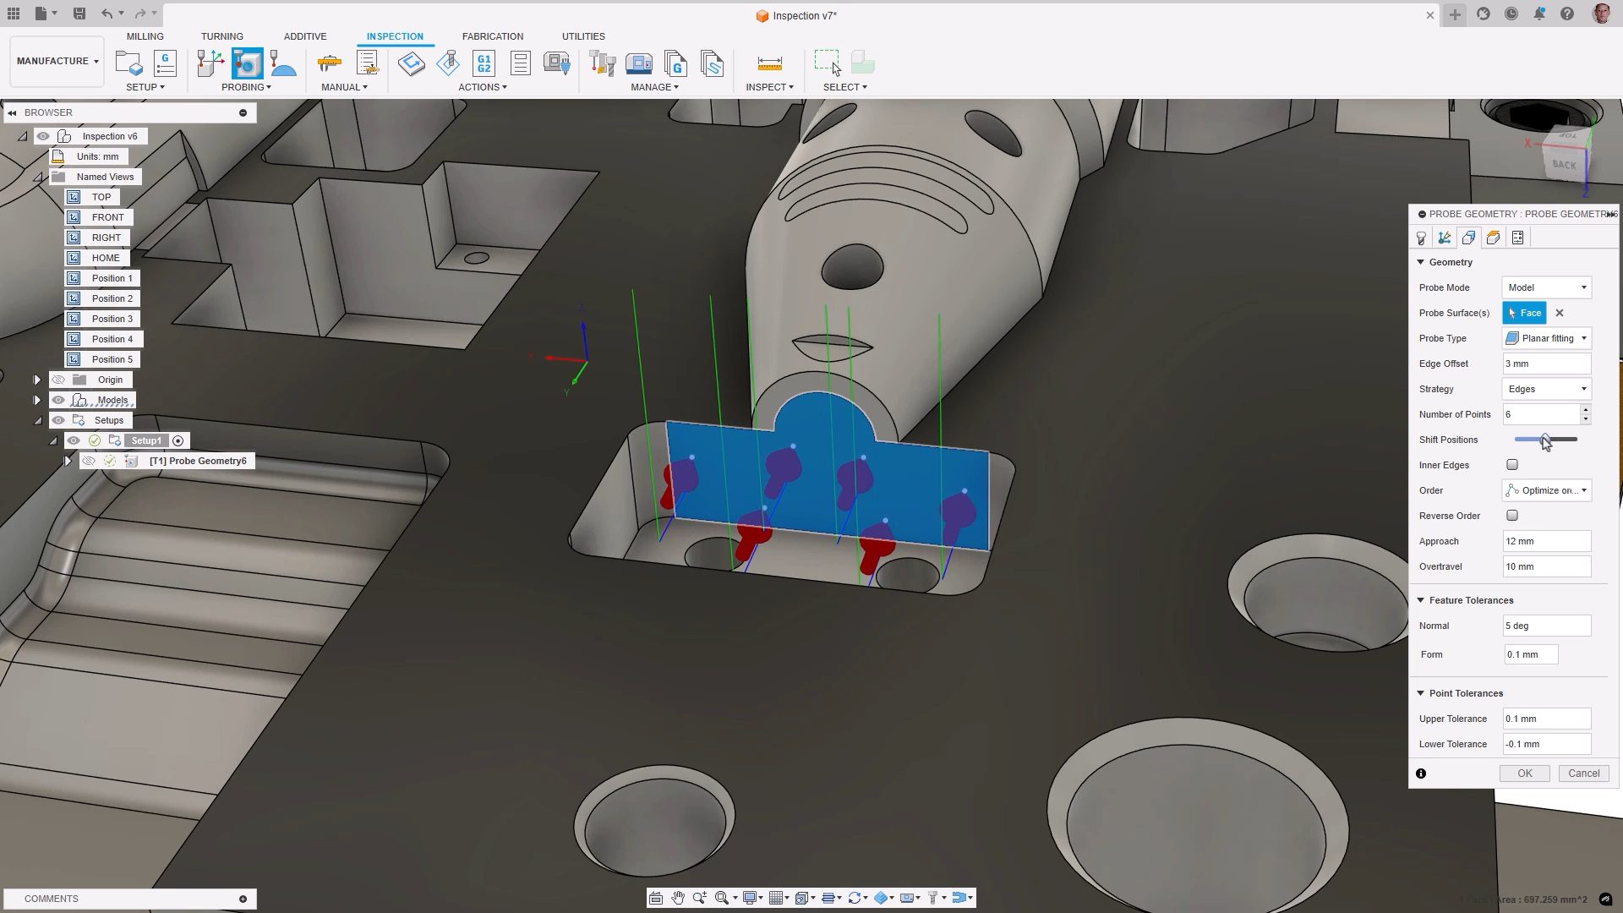Switch to the Tool tab in Probe Geometry dialog

point(1420,238)
